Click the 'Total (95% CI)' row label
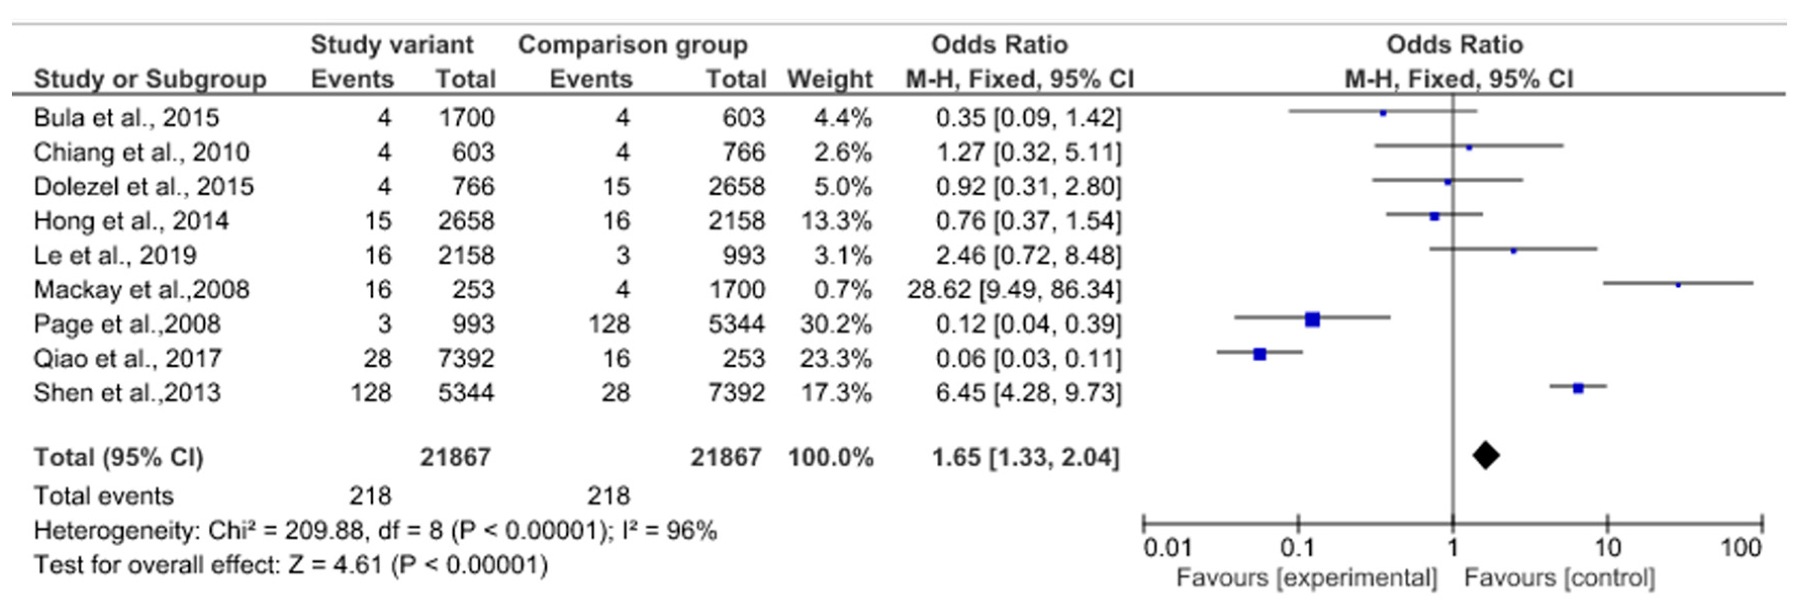This screenshot has height=609, width=1804. point(118,457)
